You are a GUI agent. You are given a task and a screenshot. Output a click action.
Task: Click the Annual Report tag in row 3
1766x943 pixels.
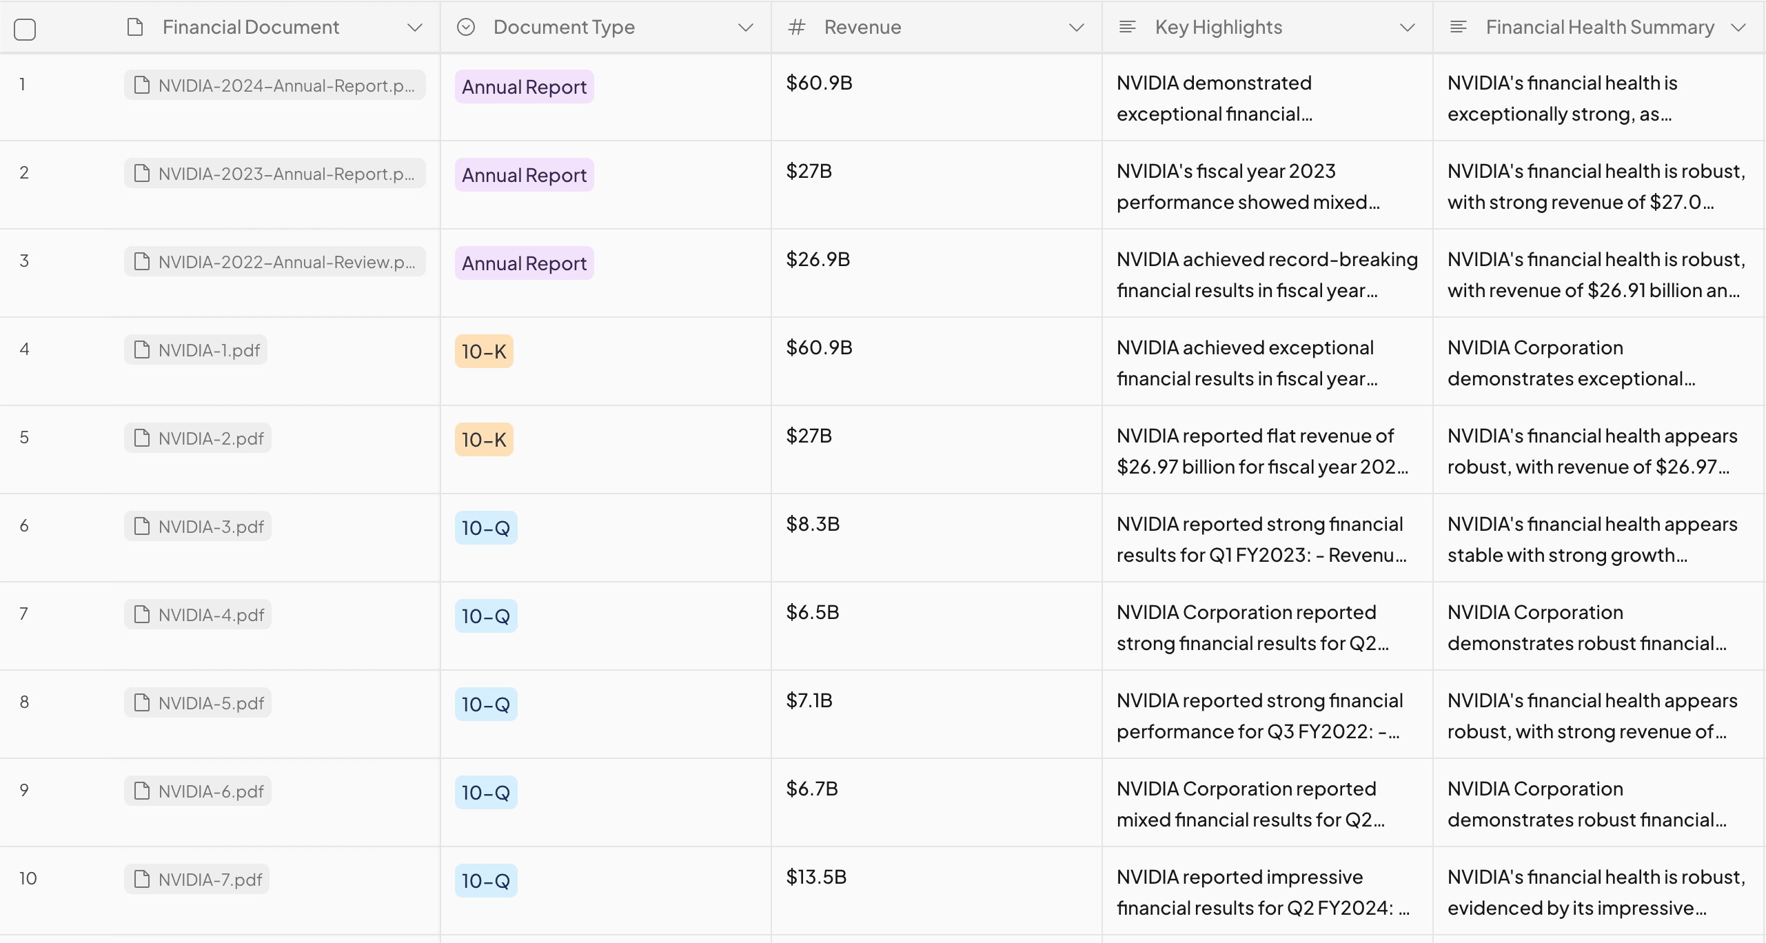click(524, 263)
